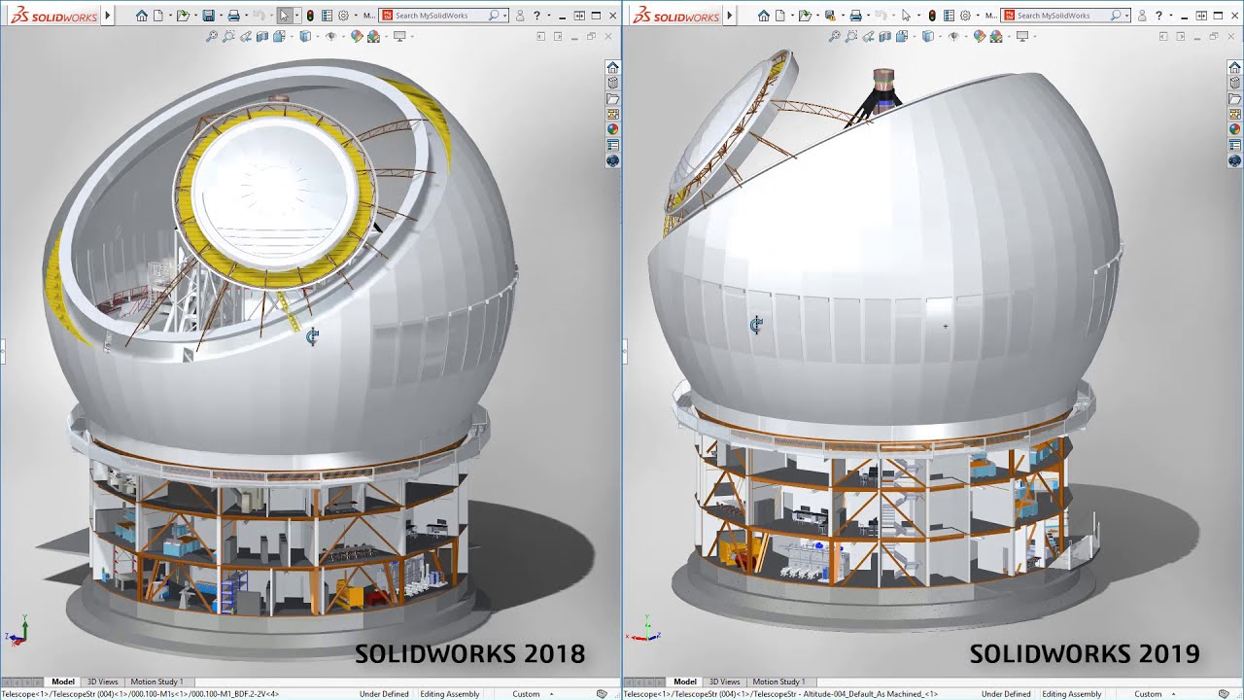Open Options gear in right window
The image size is (1244, 700).
pyautogui.click(x=965, y=16)
